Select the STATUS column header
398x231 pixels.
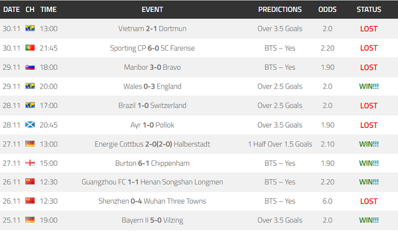click(x=369, y=9)
